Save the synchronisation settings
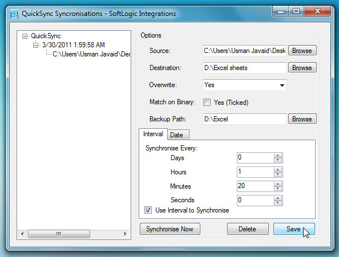The height and width of the screenshot is (257, 339). (x=294, y=229)
